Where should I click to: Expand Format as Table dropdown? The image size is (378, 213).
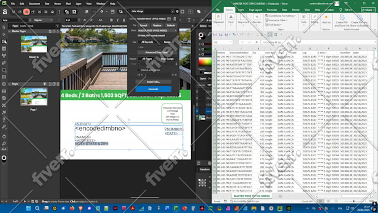277,20
